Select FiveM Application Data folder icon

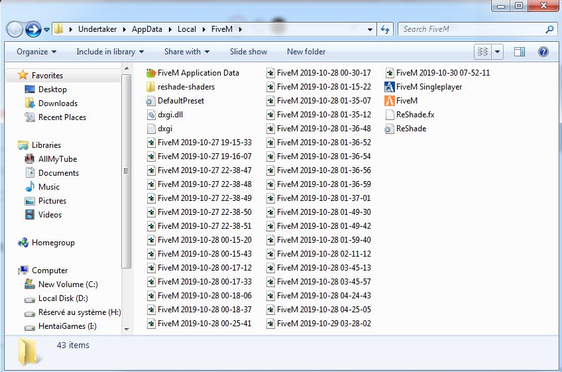151,73
